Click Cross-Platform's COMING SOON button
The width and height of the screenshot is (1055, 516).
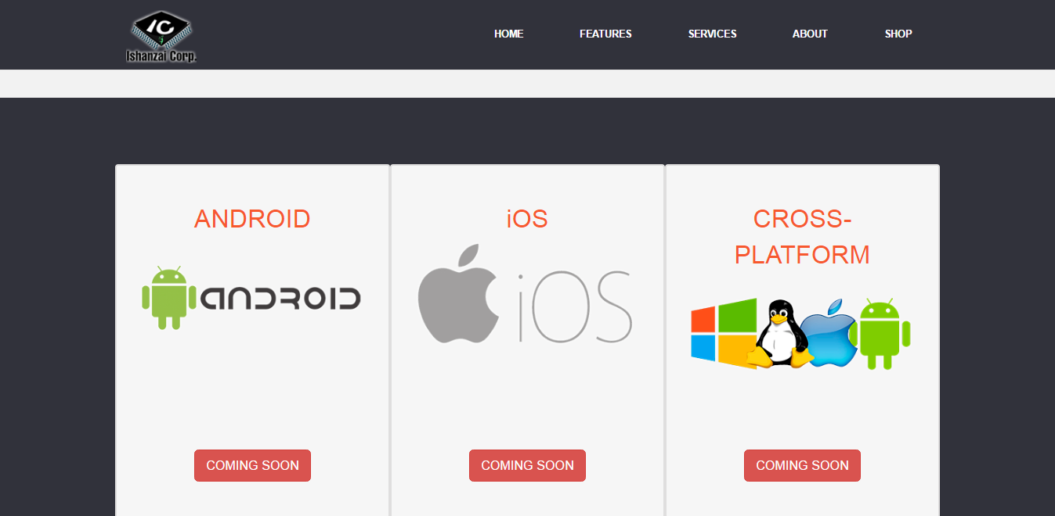click(x=802, y=465)
